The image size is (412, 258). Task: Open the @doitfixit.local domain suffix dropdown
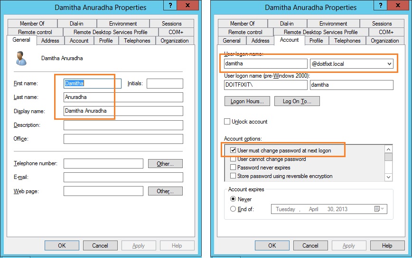click(x=389, y=63)
